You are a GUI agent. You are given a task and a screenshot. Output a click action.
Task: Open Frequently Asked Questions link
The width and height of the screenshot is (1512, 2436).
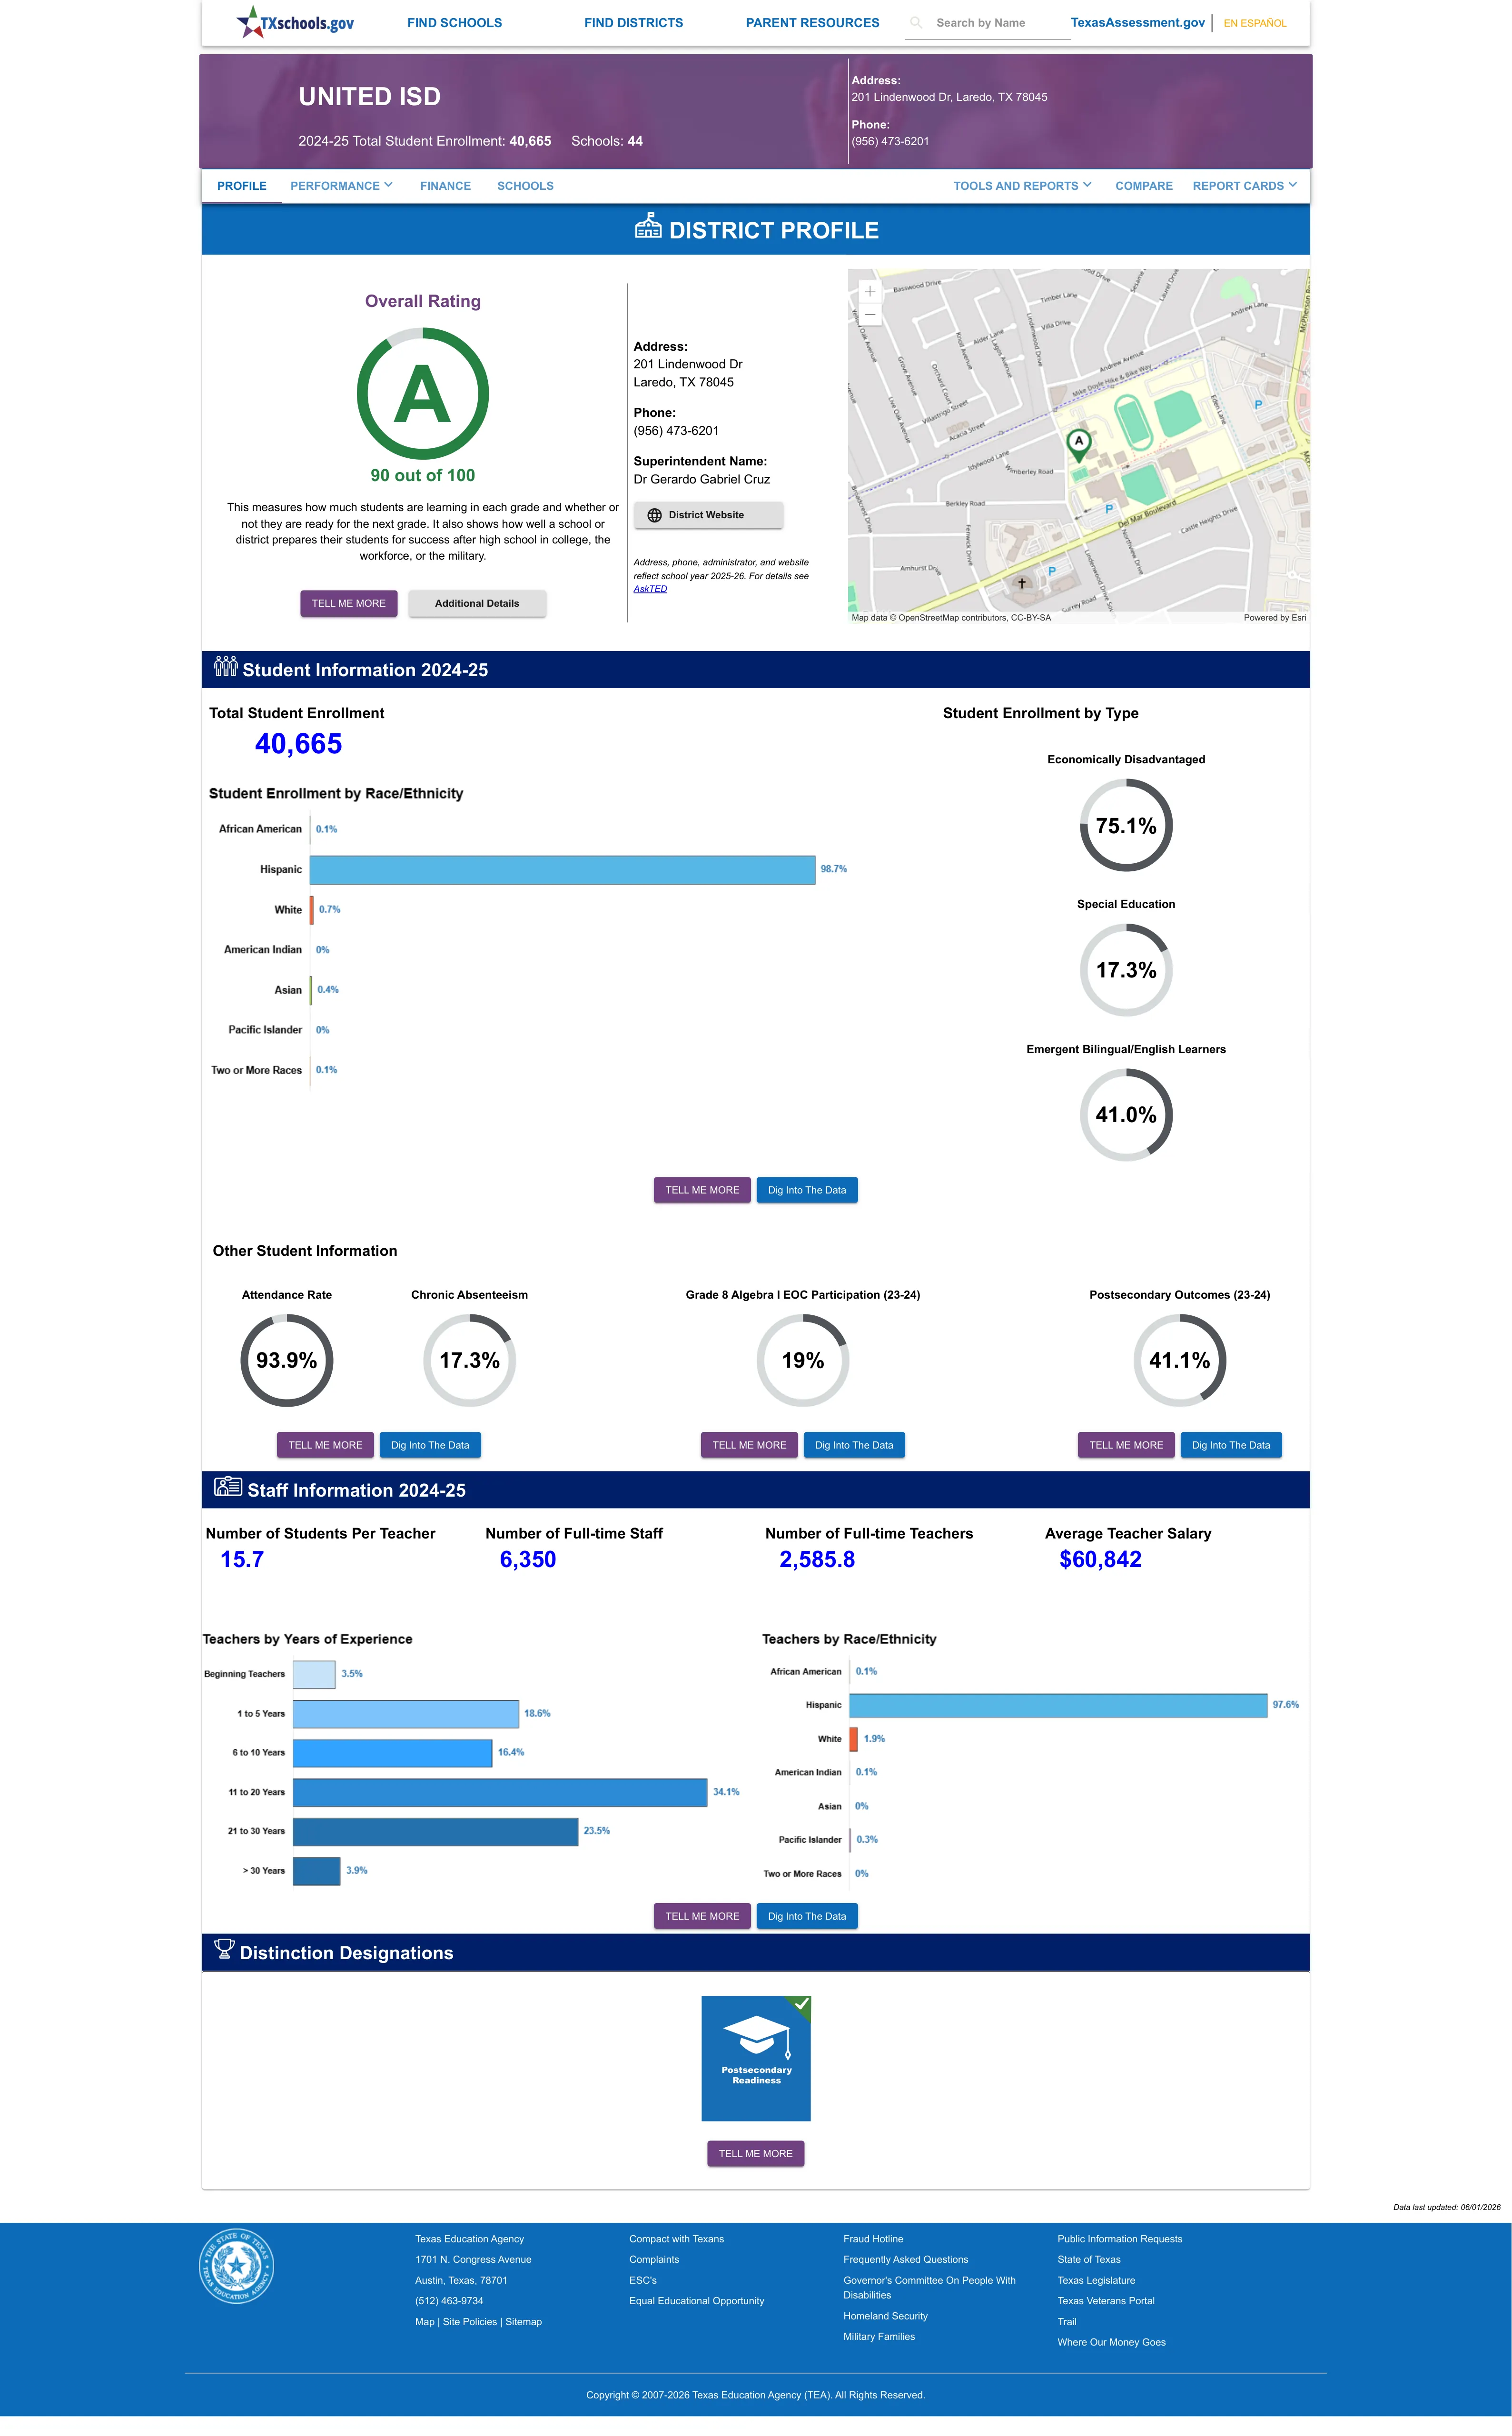coord(906,2260)
